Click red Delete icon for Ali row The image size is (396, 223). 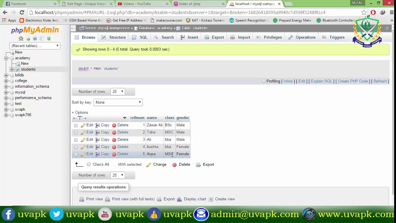point(114,140)
